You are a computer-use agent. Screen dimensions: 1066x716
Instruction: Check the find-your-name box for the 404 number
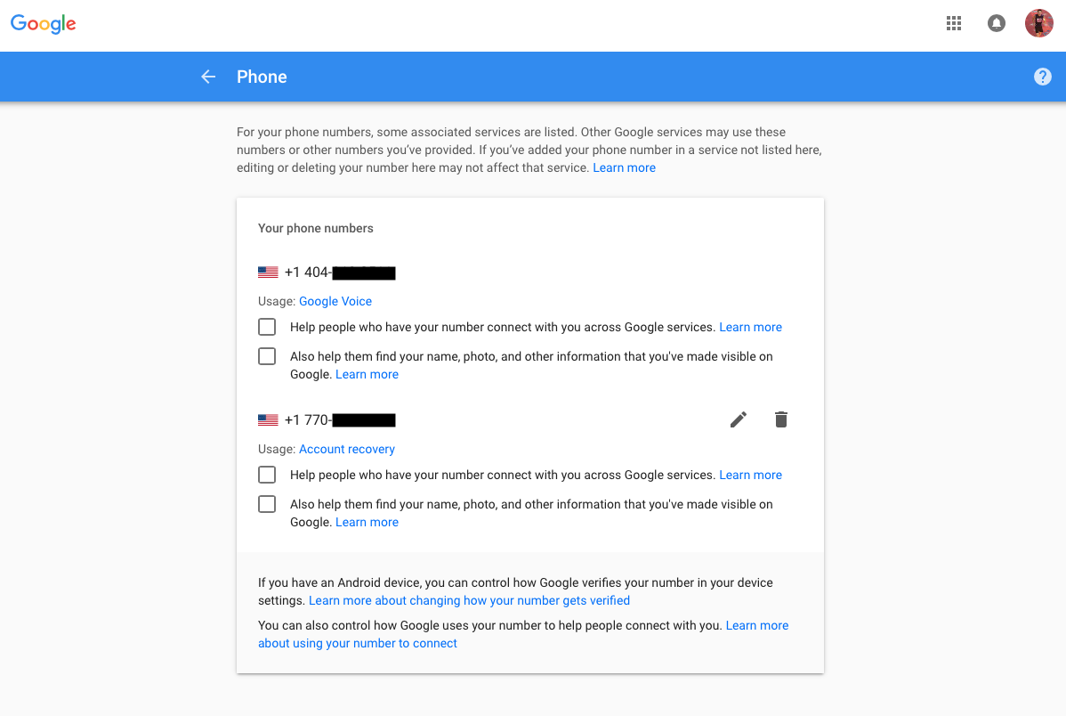(x=267, y=356)
